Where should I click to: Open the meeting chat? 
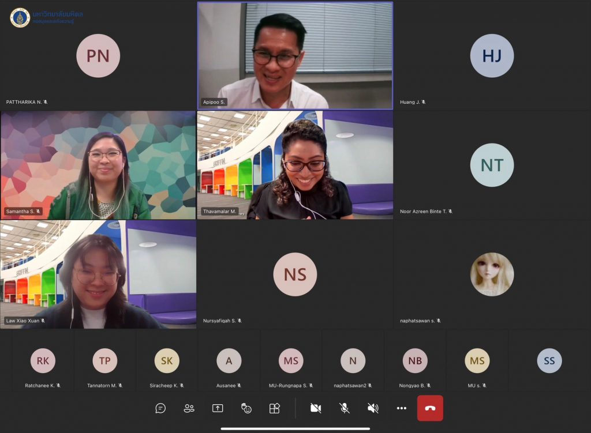click(x=160, y=408)
